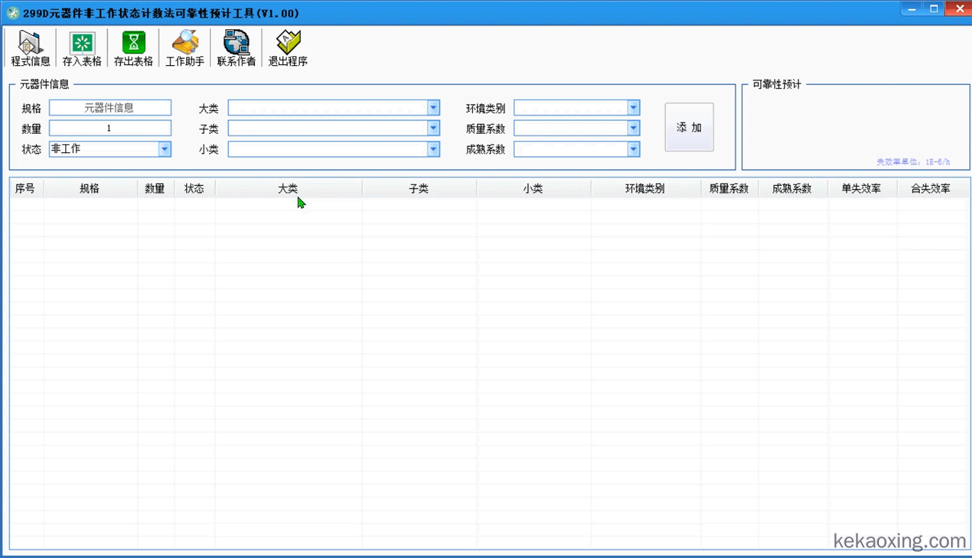
Task: Click the 序号 column header
Action: (x=25, y=189)
